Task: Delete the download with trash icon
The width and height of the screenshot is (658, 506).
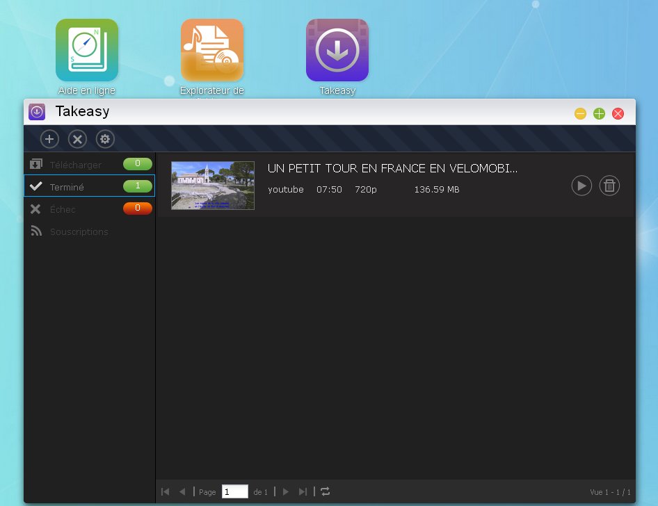Action: 609,186
